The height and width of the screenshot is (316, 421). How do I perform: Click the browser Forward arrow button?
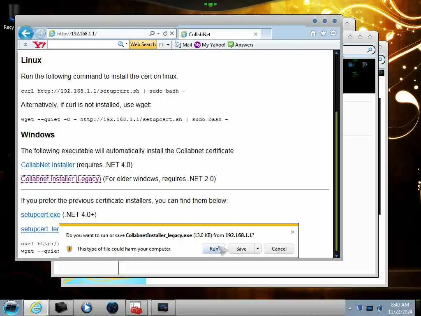coord(40,34)
